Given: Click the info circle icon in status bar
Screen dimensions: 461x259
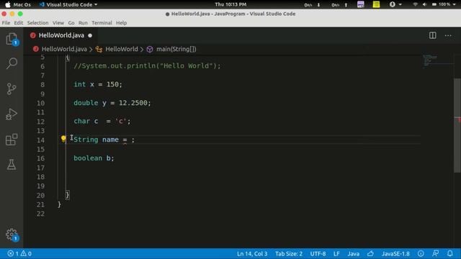Looking at the screenshot, I should (421, 253).
